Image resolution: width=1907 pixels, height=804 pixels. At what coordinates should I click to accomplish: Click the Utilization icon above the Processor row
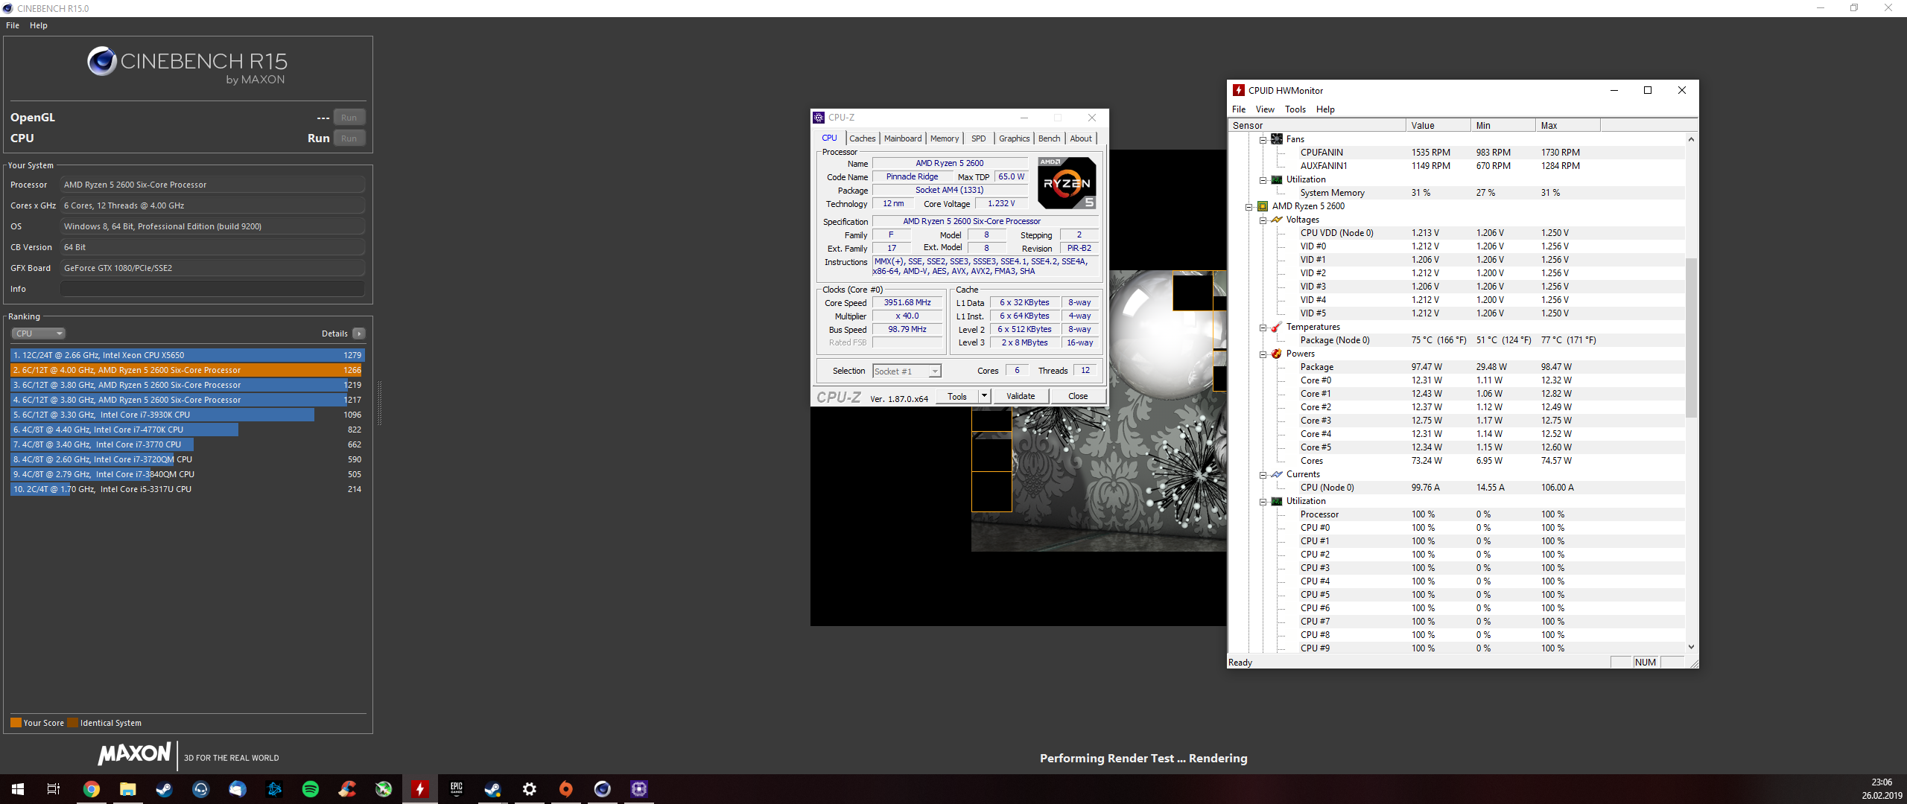point(1277,501)
